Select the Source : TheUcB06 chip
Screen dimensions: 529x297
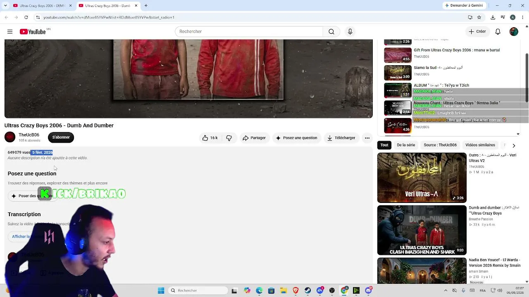pyautogui.click(x=440, y=145)
